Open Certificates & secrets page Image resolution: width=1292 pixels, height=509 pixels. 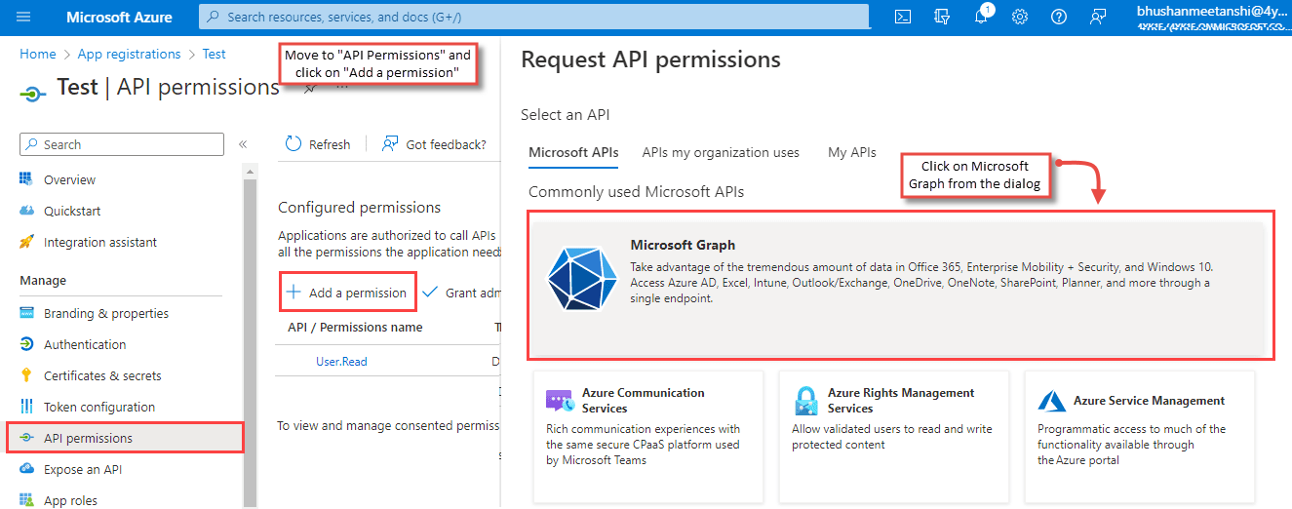(102, 375)
